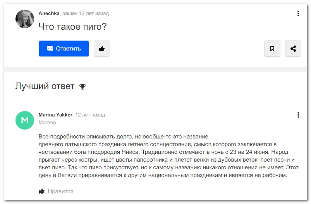Image resolution: width=311 pixels, height=204 pixels.
Task: Click the Лучший ответ heading
Action: [45, 86]
